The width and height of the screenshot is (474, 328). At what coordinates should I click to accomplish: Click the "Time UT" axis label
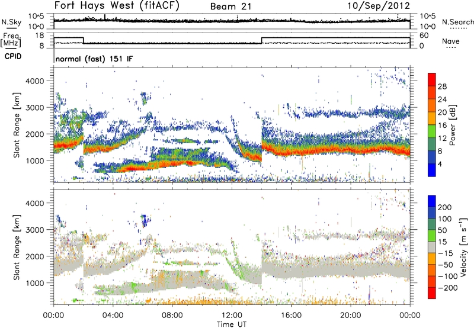pos(232,324)
